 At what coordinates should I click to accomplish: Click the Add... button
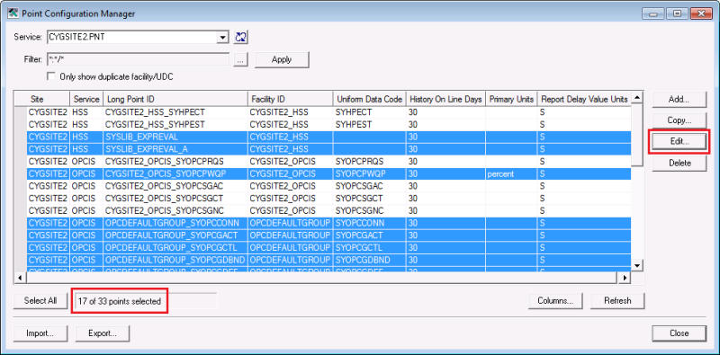[679, 99]
